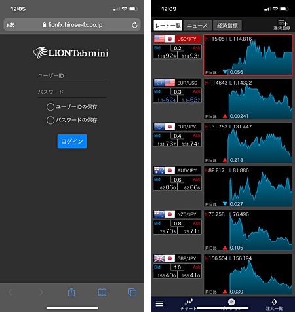Image resolution: width=295 pixels, height=312 pixels.
Task: Tap the UK flag next to GBP/JPY
Action: tap(159, 258)
